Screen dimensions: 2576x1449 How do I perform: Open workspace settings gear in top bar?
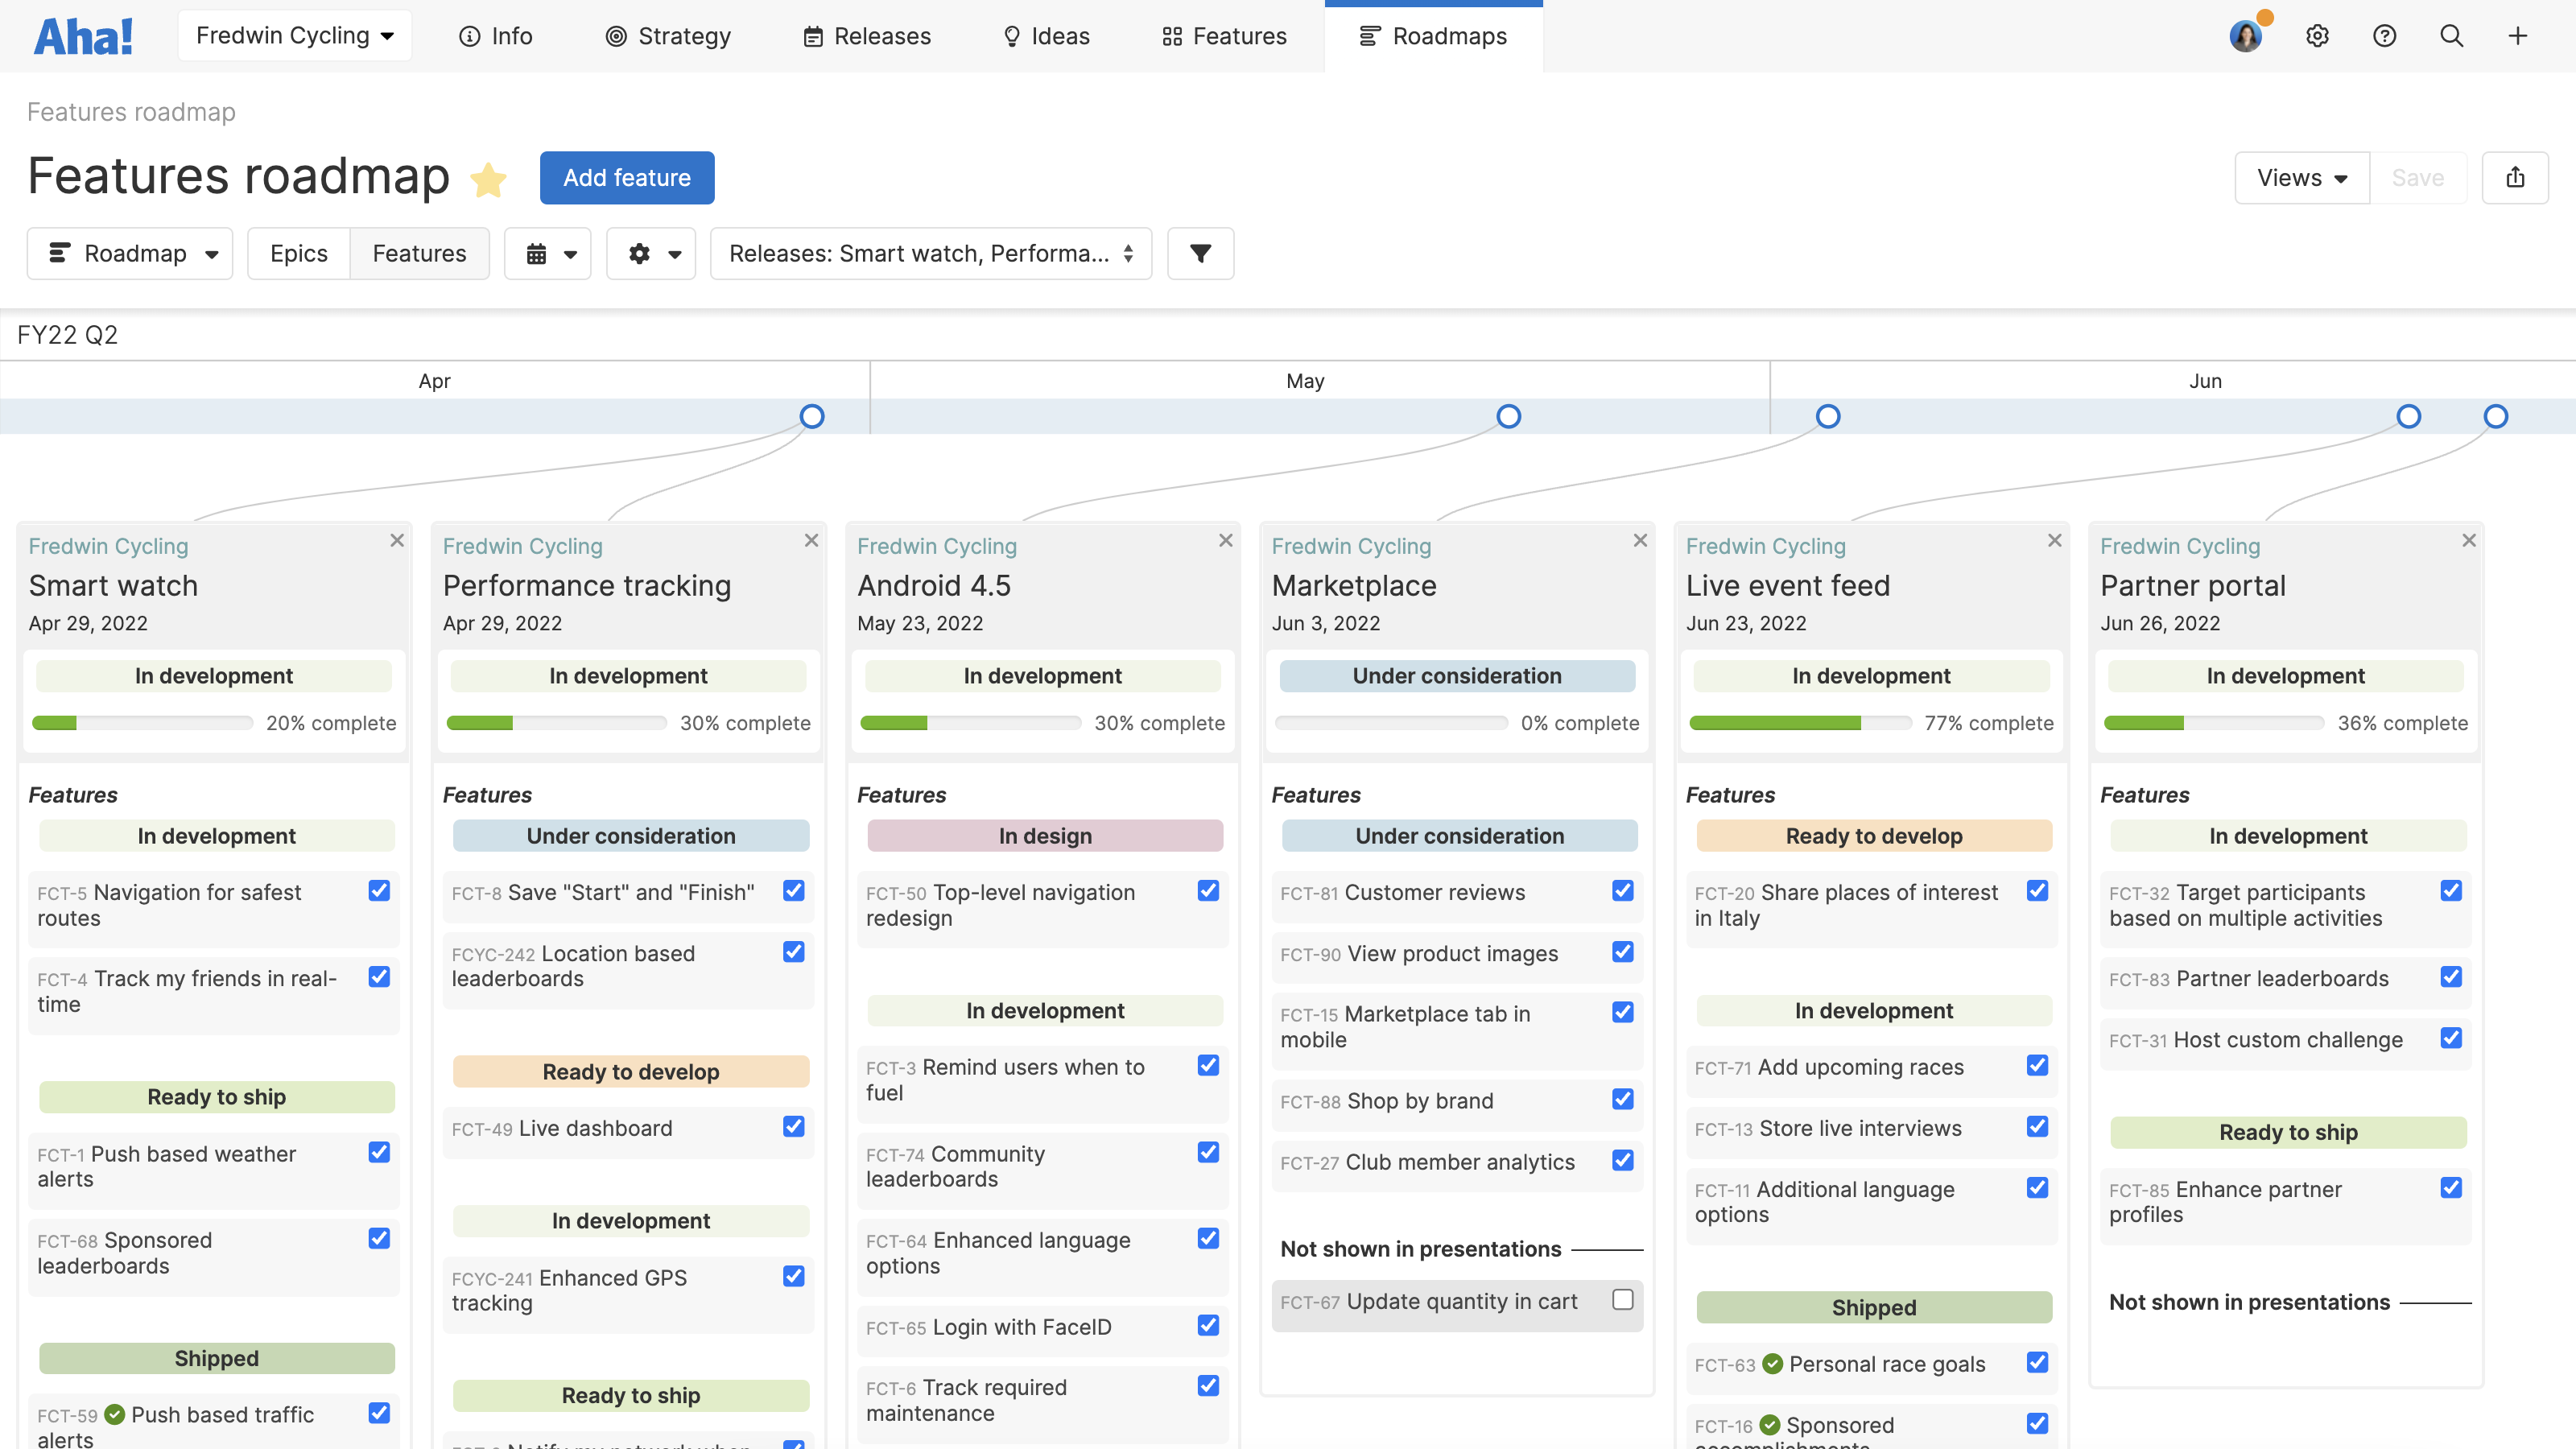pyautogui.click(x=2317, y=36)
